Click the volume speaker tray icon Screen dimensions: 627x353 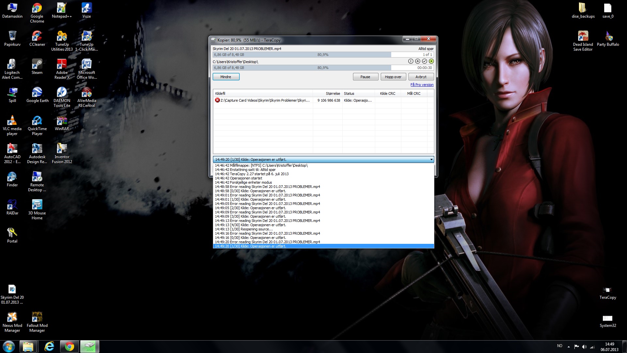click(x=584, y=346)
